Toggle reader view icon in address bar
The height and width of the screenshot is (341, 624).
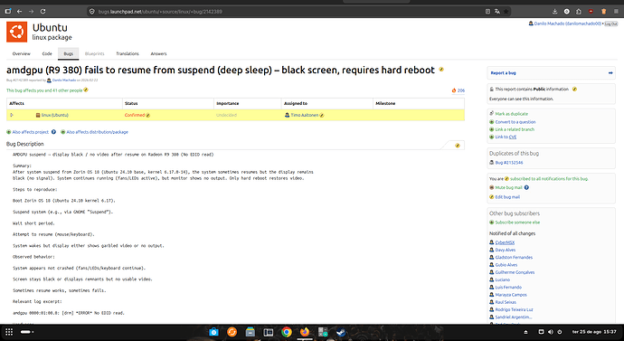[488, 12]
